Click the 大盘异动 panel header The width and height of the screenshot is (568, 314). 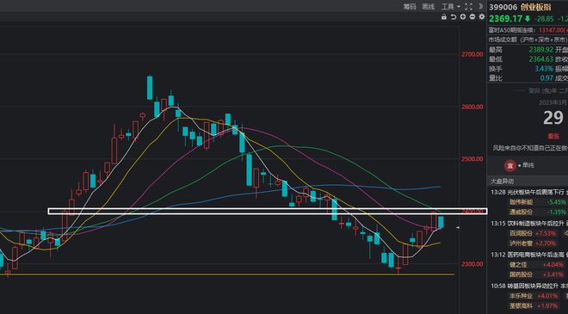(502, 181)
